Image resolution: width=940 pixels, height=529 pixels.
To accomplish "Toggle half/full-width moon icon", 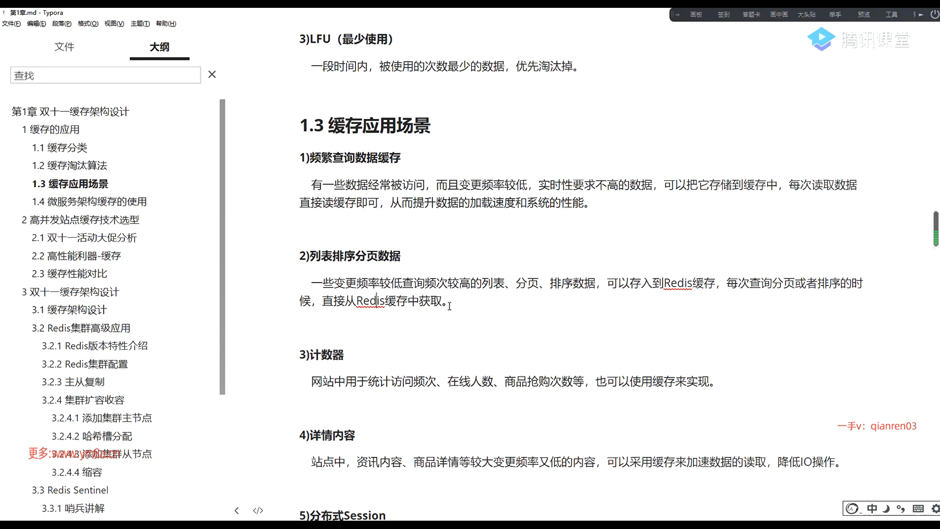I will [886, 509].
